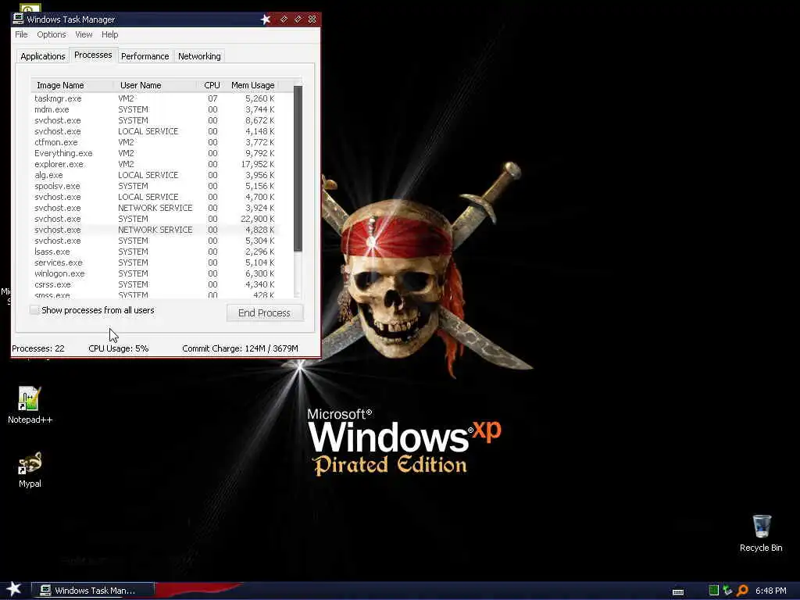800x600 pixels.
Task: Select the winlogon.exe process row
Action: point(155,273)
